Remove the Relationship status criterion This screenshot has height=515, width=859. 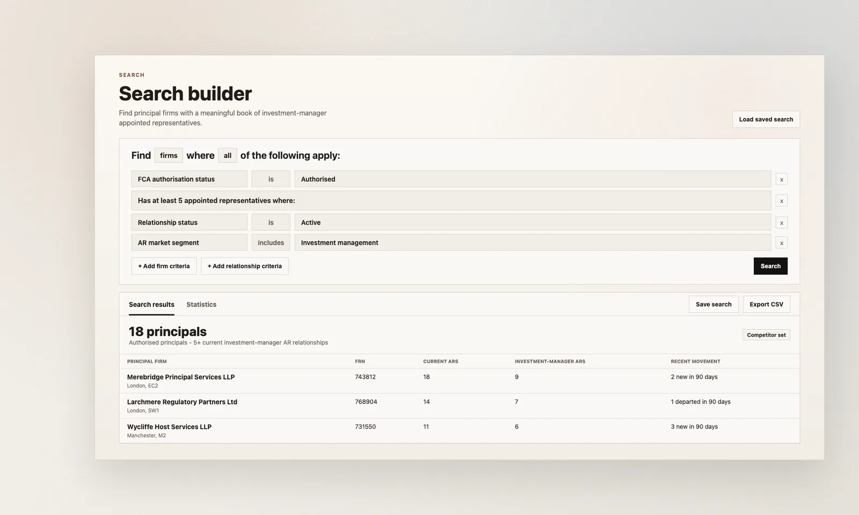click(781, 223)
